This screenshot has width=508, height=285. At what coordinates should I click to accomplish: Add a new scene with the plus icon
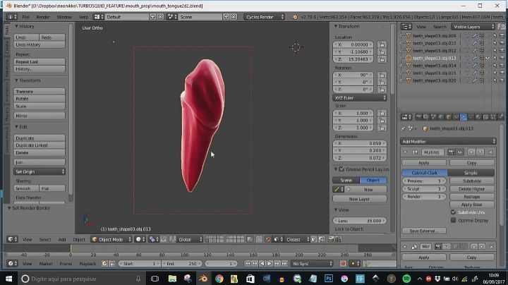(226, 17)
